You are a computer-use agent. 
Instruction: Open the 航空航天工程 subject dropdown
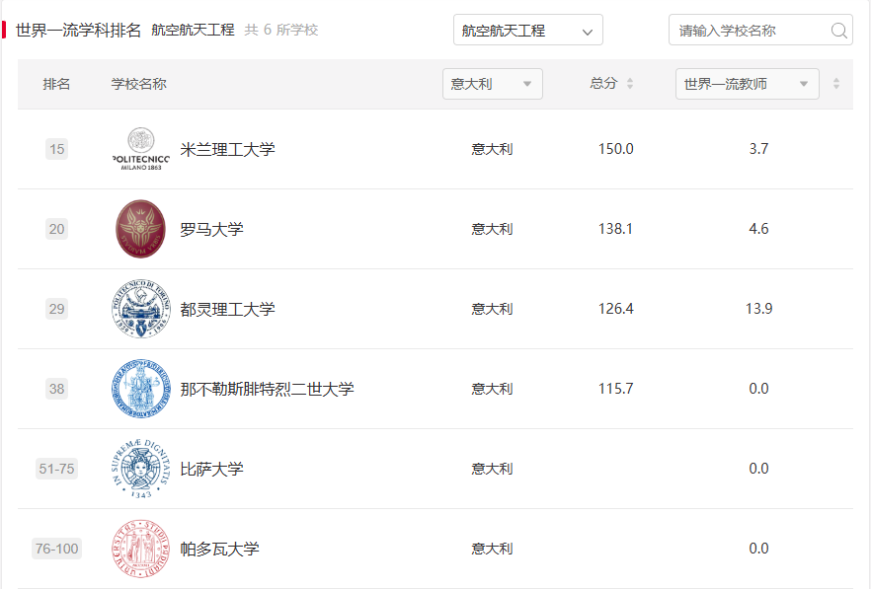(527, 31)
